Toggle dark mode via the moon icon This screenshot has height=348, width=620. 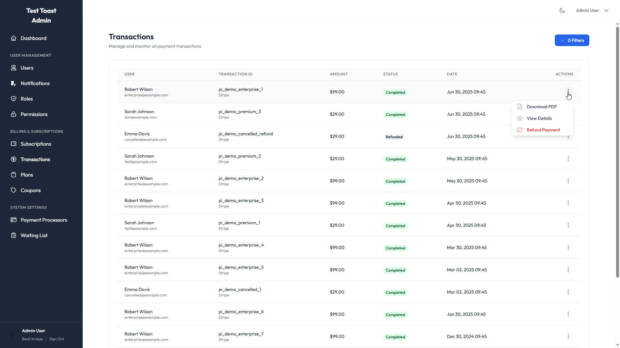coord(562,10)
